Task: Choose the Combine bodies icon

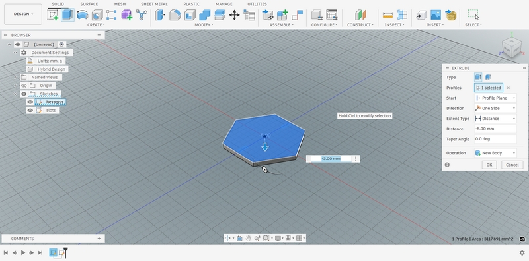Action: [x=204, y=14]
